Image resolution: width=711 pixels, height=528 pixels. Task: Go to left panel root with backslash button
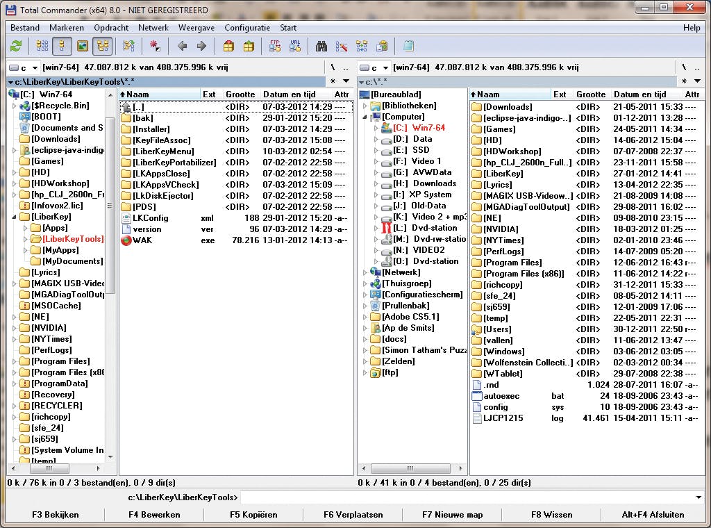(333, 67)
